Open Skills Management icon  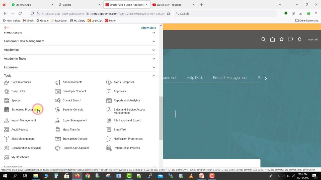(x=7, y=139)
